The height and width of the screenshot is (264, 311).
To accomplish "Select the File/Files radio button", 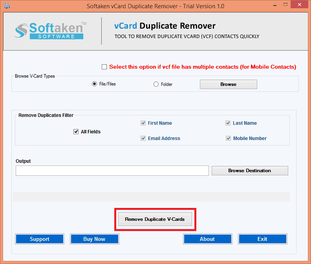I will (94, 84).
